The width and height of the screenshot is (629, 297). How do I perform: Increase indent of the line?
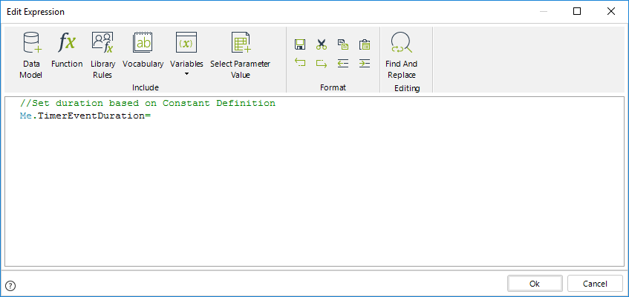coord(364,63)
